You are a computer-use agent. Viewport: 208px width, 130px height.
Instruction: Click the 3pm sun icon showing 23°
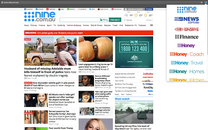[136, 15]
